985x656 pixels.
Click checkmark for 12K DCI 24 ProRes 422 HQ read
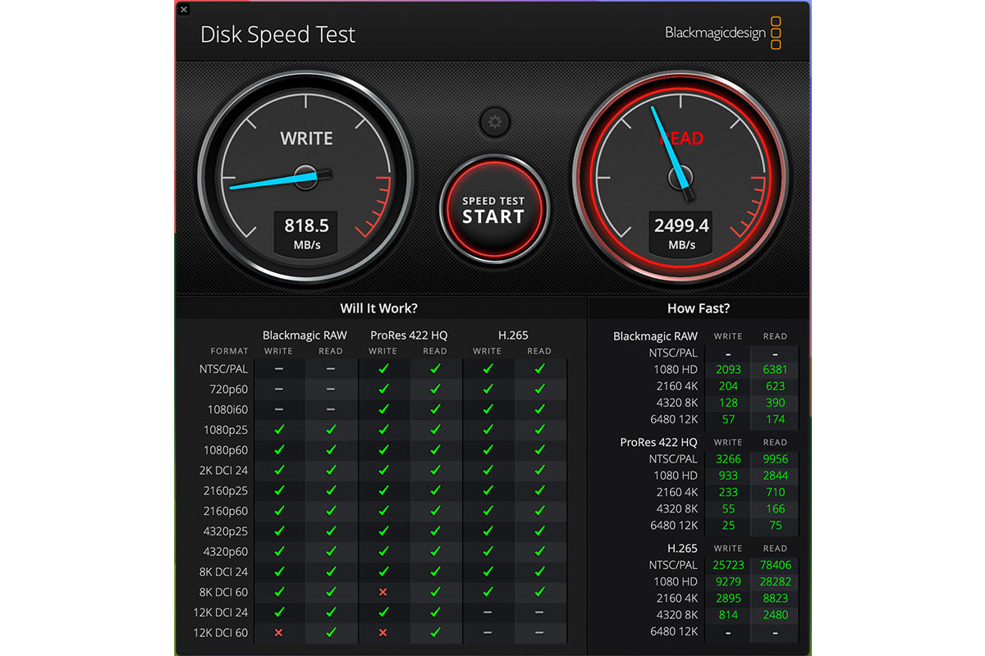[x=435, y=613]
